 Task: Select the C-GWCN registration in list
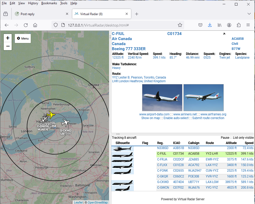click(x=163, y=188)
